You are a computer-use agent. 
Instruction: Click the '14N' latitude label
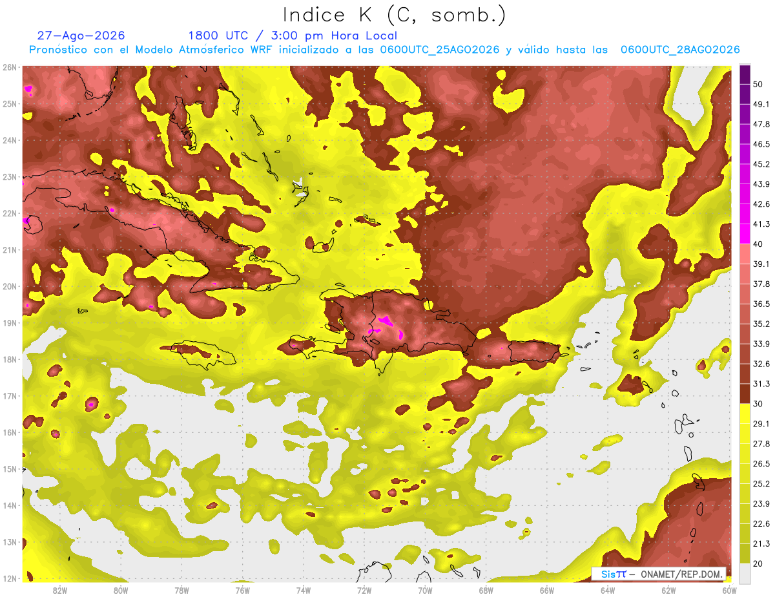coord(10,505)
